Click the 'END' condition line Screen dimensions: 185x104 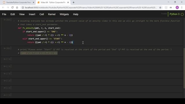click(x=40, y=31)
